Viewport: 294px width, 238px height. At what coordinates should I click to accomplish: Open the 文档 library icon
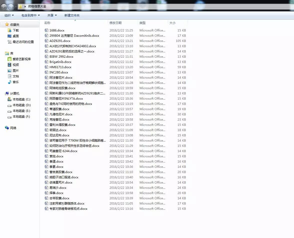(x=9, y=76)
